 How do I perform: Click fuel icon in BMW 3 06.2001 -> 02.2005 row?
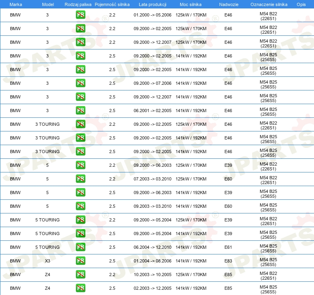[80, 111]
